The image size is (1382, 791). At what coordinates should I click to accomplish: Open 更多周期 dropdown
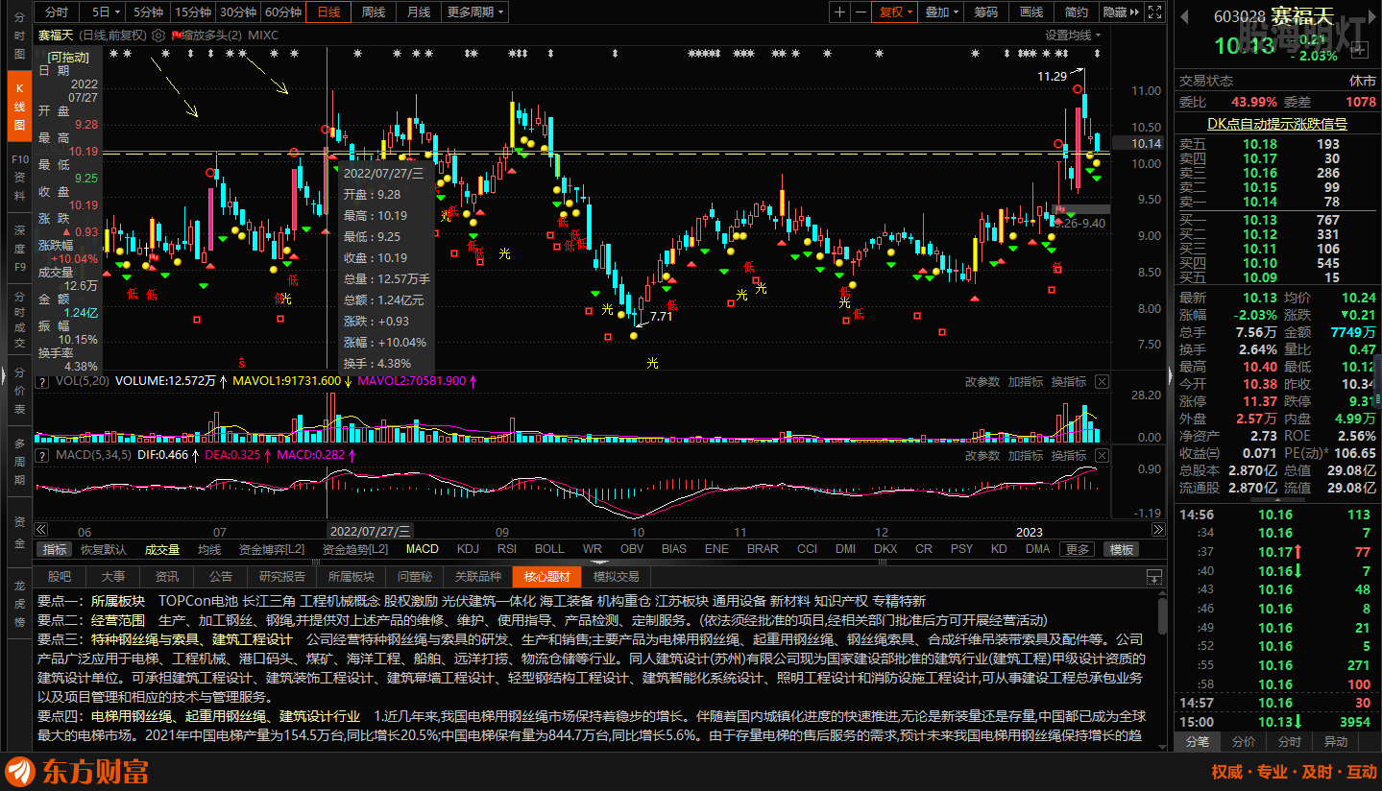click(x=476, y=12)
